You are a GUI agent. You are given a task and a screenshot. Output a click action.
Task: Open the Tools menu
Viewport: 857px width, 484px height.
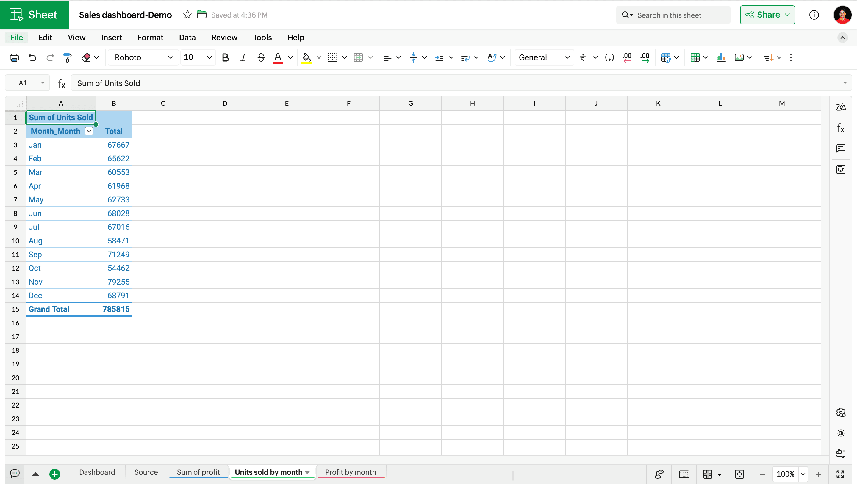pos(262,37)
